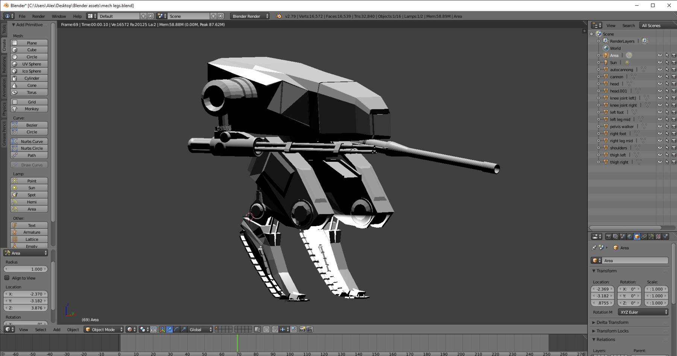Viewport: 677px width, 356px height.
Task: Pin the properties context with pushpin icon
Action: click(594, 248)
